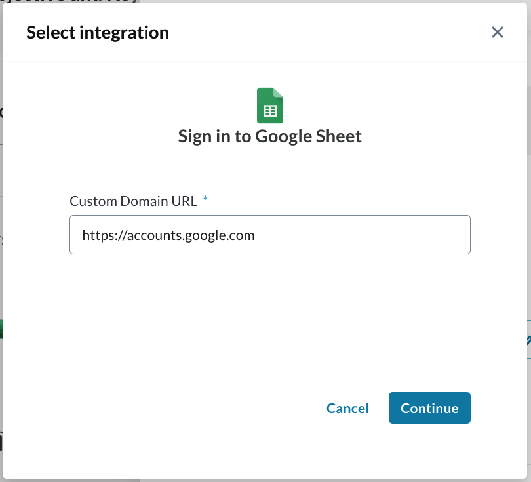Click the 'Sign in to Google Sheet' heading
The height and width of the screenshot is (482, 531).
(x=270, y=136)
